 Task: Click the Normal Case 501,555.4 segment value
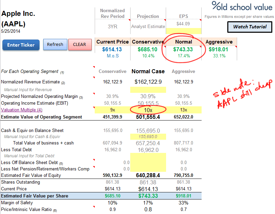(x=148, y=117)
